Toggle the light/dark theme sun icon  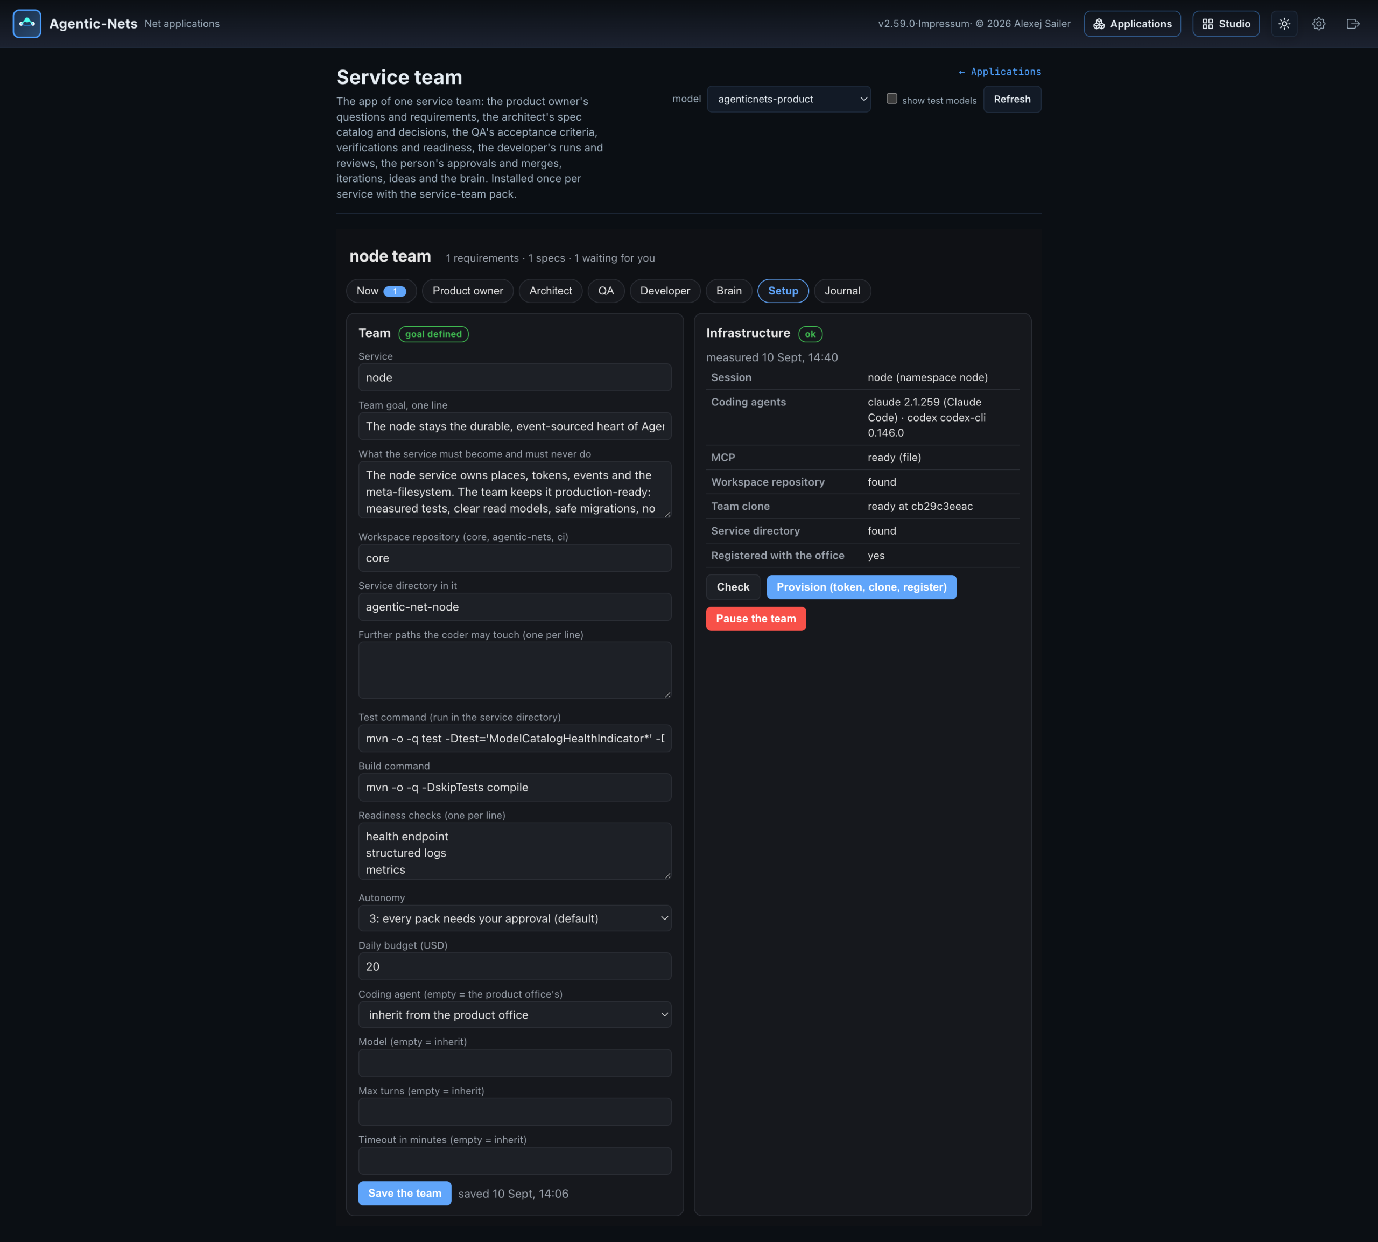pyautogui.click(x=1284, y=24)
